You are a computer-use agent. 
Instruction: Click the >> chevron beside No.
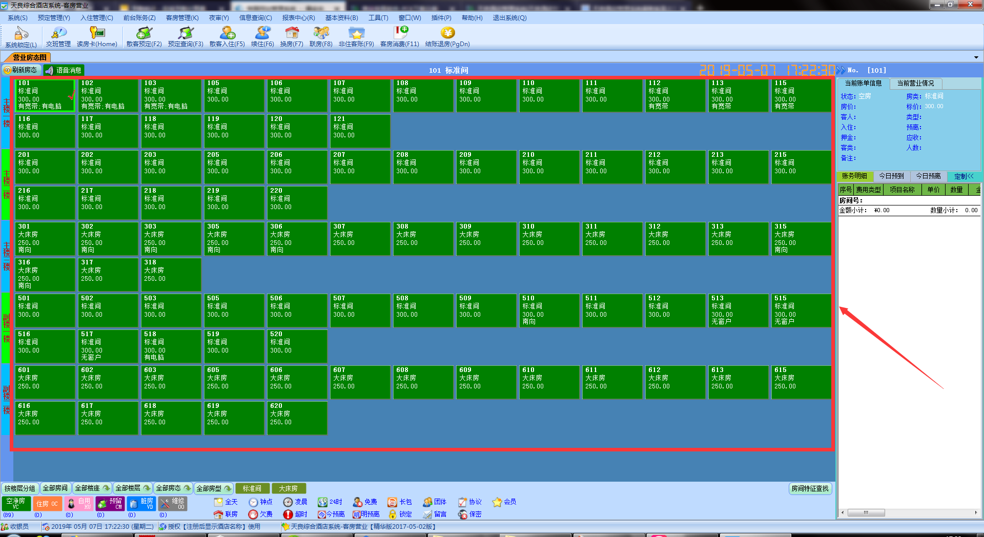841,70
